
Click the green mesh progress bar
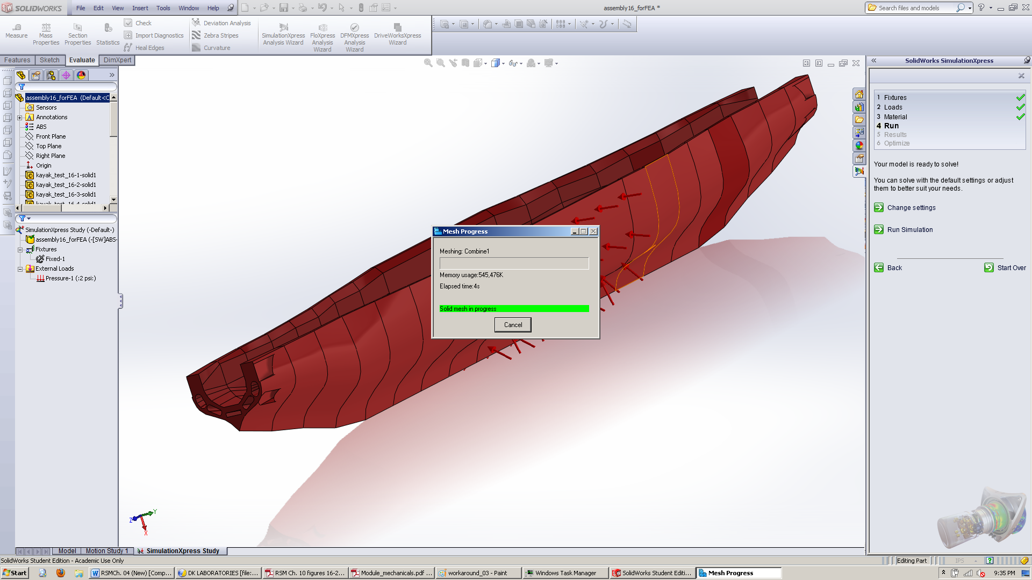514,309
